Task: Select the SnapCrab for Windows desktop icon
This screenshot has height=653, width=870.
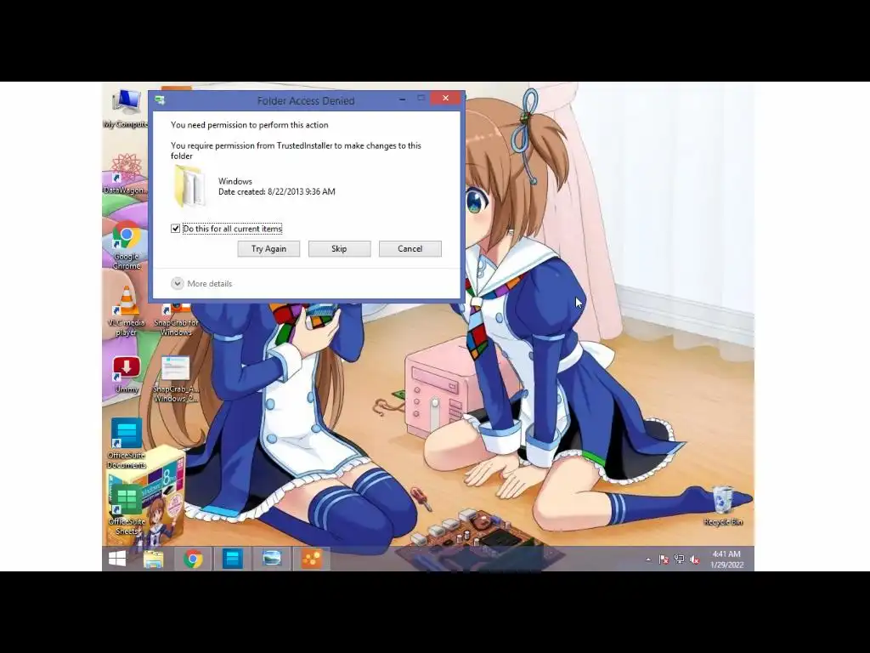Action: click(x=176, y=318)
